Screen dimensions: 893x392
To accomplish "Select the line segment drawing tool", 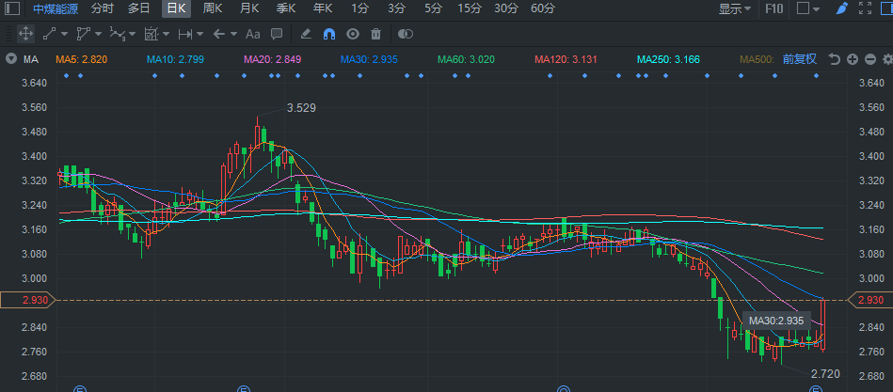I will tap(50, 34).
